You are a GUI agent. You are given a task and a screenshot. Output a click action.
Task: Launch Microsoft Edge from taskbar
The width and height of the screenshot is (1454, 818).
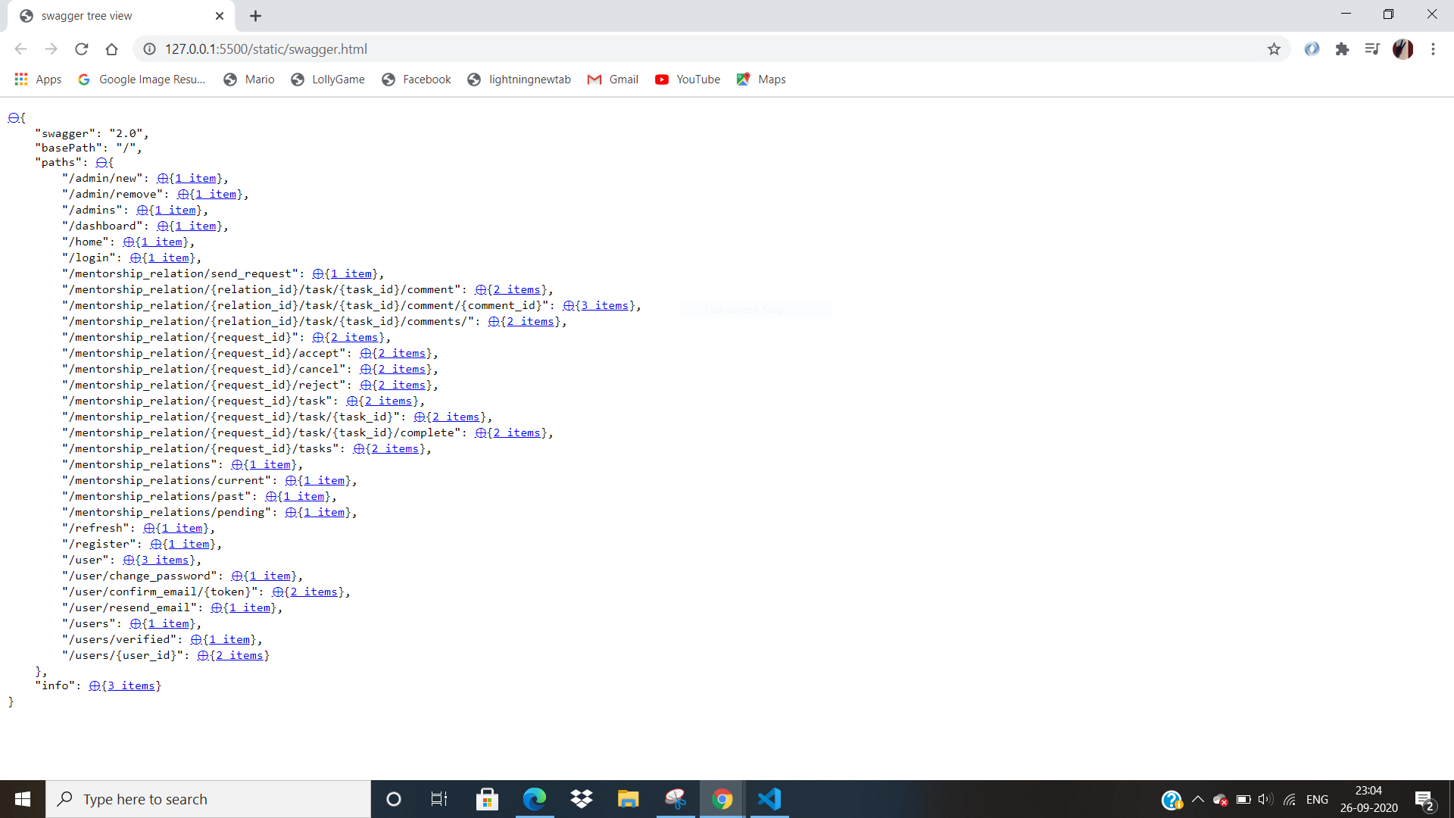(534, 799)
